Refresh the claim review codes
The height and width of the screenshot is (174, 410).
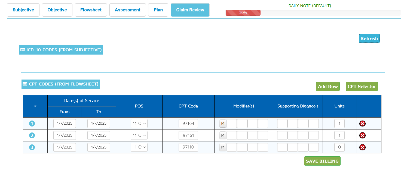[x=369, y=38]
